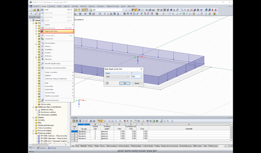
Task: Click the help icon in the Najít objekt dialog
Action: (x=107, y=83)
